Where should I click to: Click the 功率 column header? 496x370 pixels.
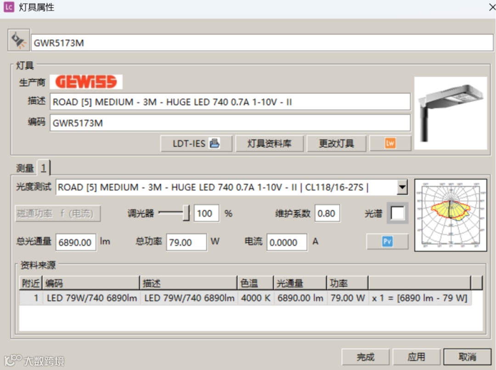348,283
